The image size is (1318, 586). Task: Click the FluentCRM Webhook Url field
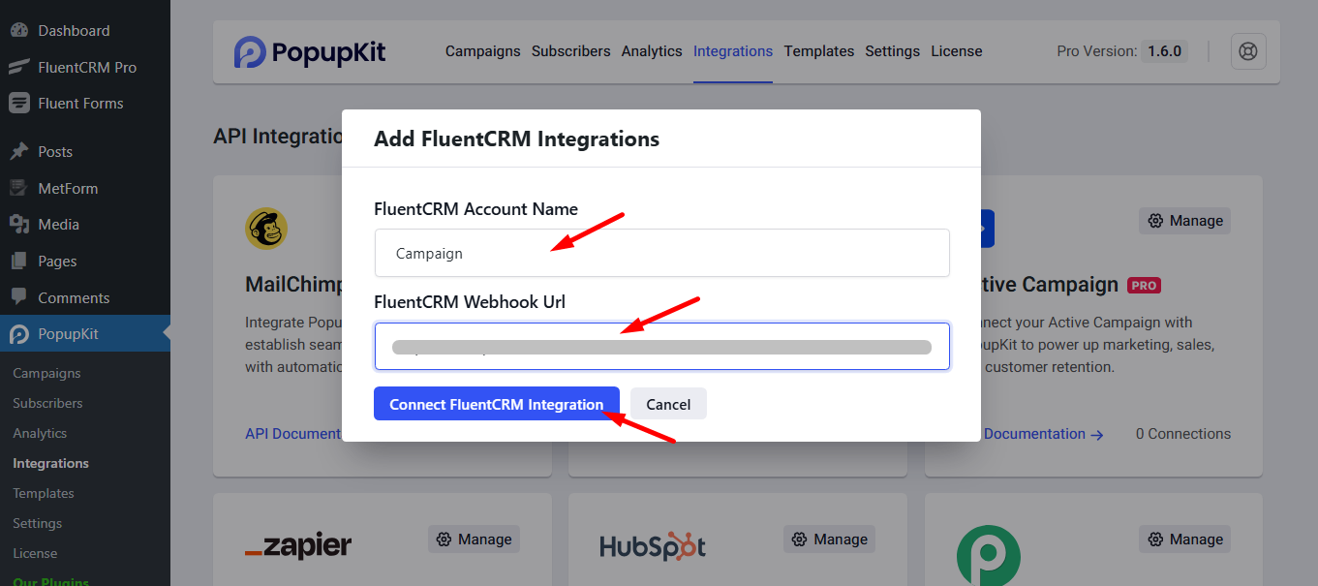coord(661,347)
